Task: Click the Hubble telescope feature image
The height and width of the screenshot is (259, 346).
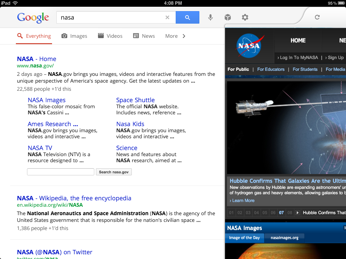Action: (x=286, y=128)
